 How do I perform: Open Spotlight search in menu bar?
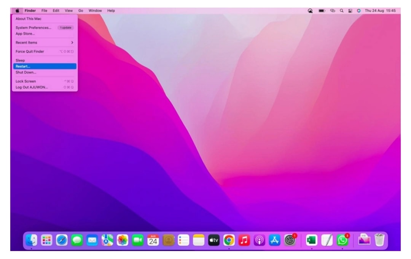tap(341, 11)
